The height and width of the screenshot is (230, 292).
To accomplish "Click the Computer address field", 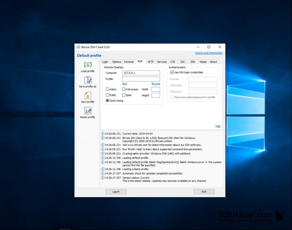I will click(141, 73).
